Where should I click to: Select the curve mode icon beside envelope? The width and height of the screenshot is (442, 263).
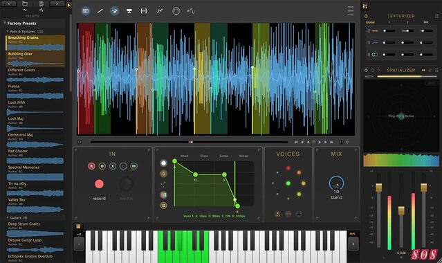pos(163,184)
